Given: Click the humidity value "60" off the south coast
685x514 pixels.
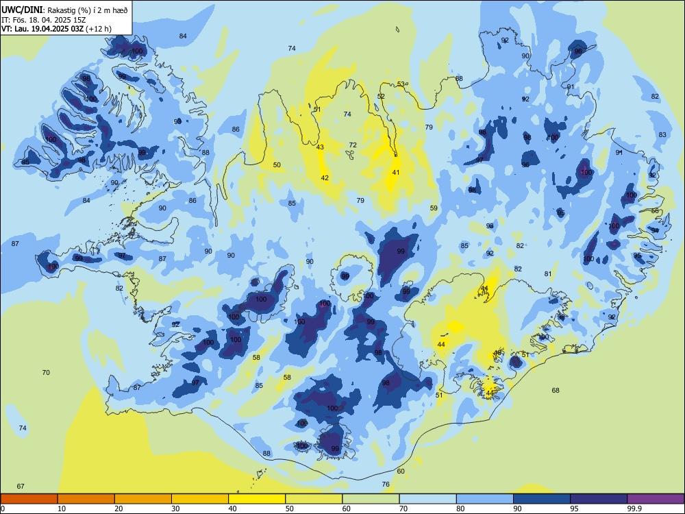Looking at the screenshot, I should pyautogui.click(x=401, y=472).
